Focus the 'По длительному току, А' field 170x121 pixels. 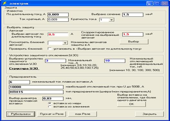58,14
